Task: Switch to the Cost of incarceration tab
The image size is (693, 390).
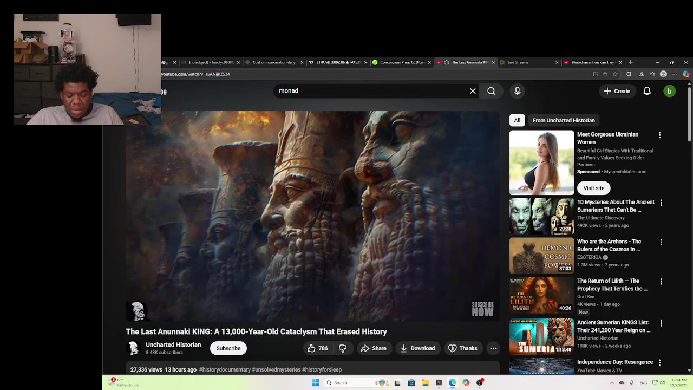Action: coord(274,62)
